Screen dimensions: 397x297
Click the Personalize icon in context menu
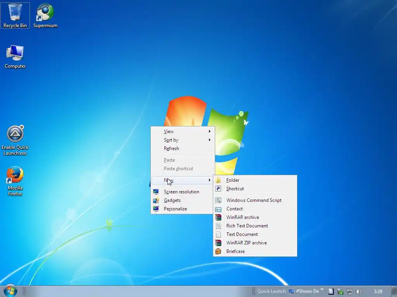(x=156, y=208)
